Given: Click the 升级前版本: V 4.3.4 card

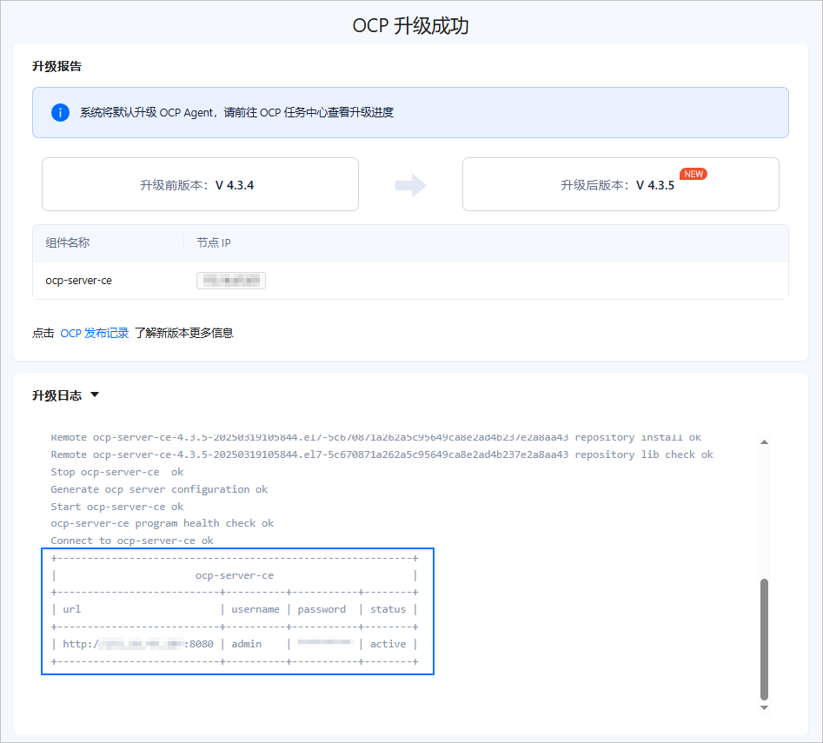Looking at the screenshot, I should tap(200, 184).
